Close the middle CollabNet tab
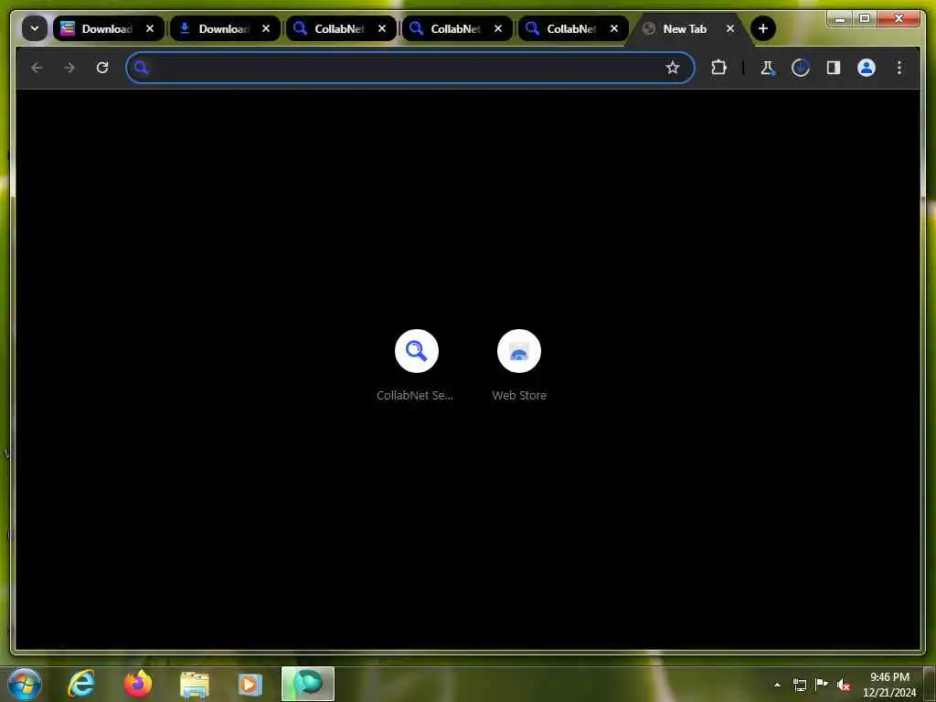The width and height of the screenshot is (936, 702). click(x=498, y=28)
